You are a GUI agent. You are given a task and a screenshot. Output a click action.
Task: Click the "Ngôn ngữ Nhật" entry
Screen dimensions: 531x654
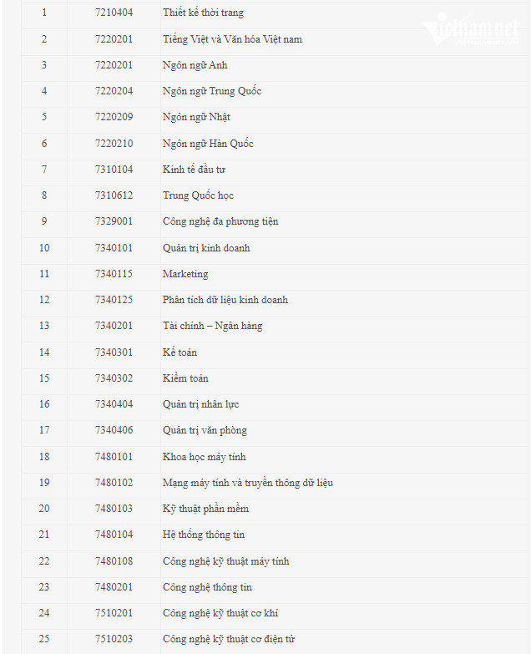pos(196,117)
